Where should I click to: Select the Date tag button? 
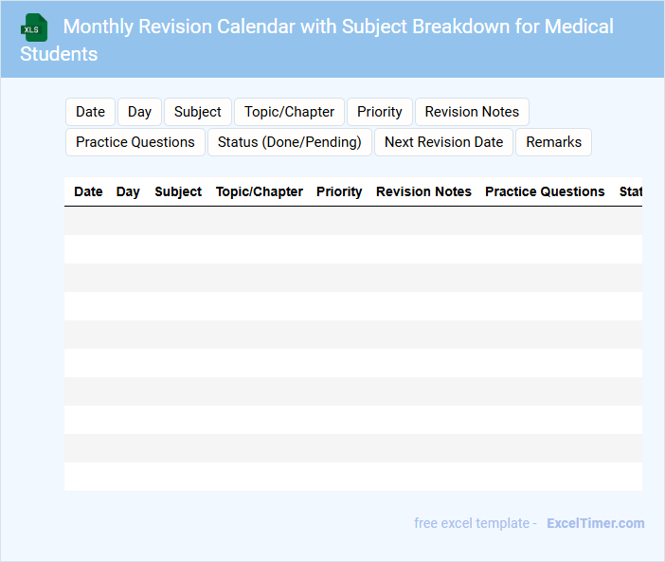pyautogui.click(x=90, y=112)
